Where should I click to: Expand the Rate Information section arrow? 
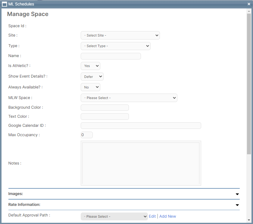[x=237, y=205]
